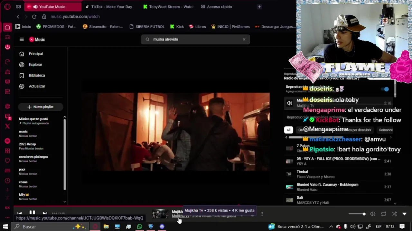The image size is (412, 231).
Task: Mute the player volume speaker icon
Action: [x=373, y=214]
